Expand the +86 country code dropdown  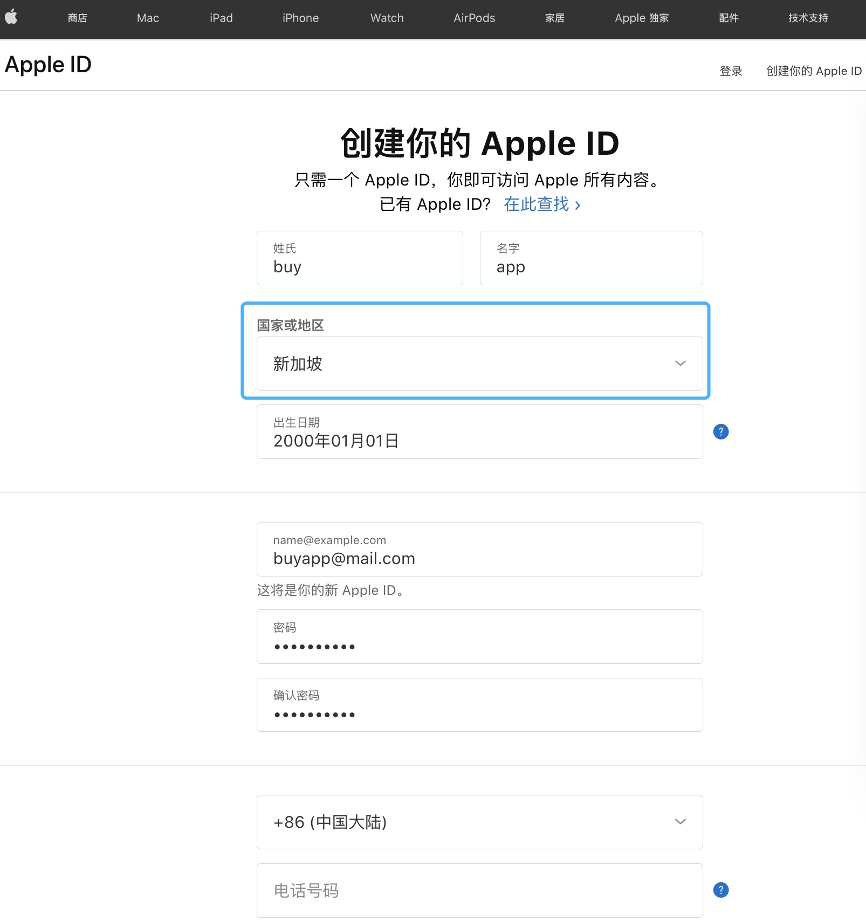(479, 822)
